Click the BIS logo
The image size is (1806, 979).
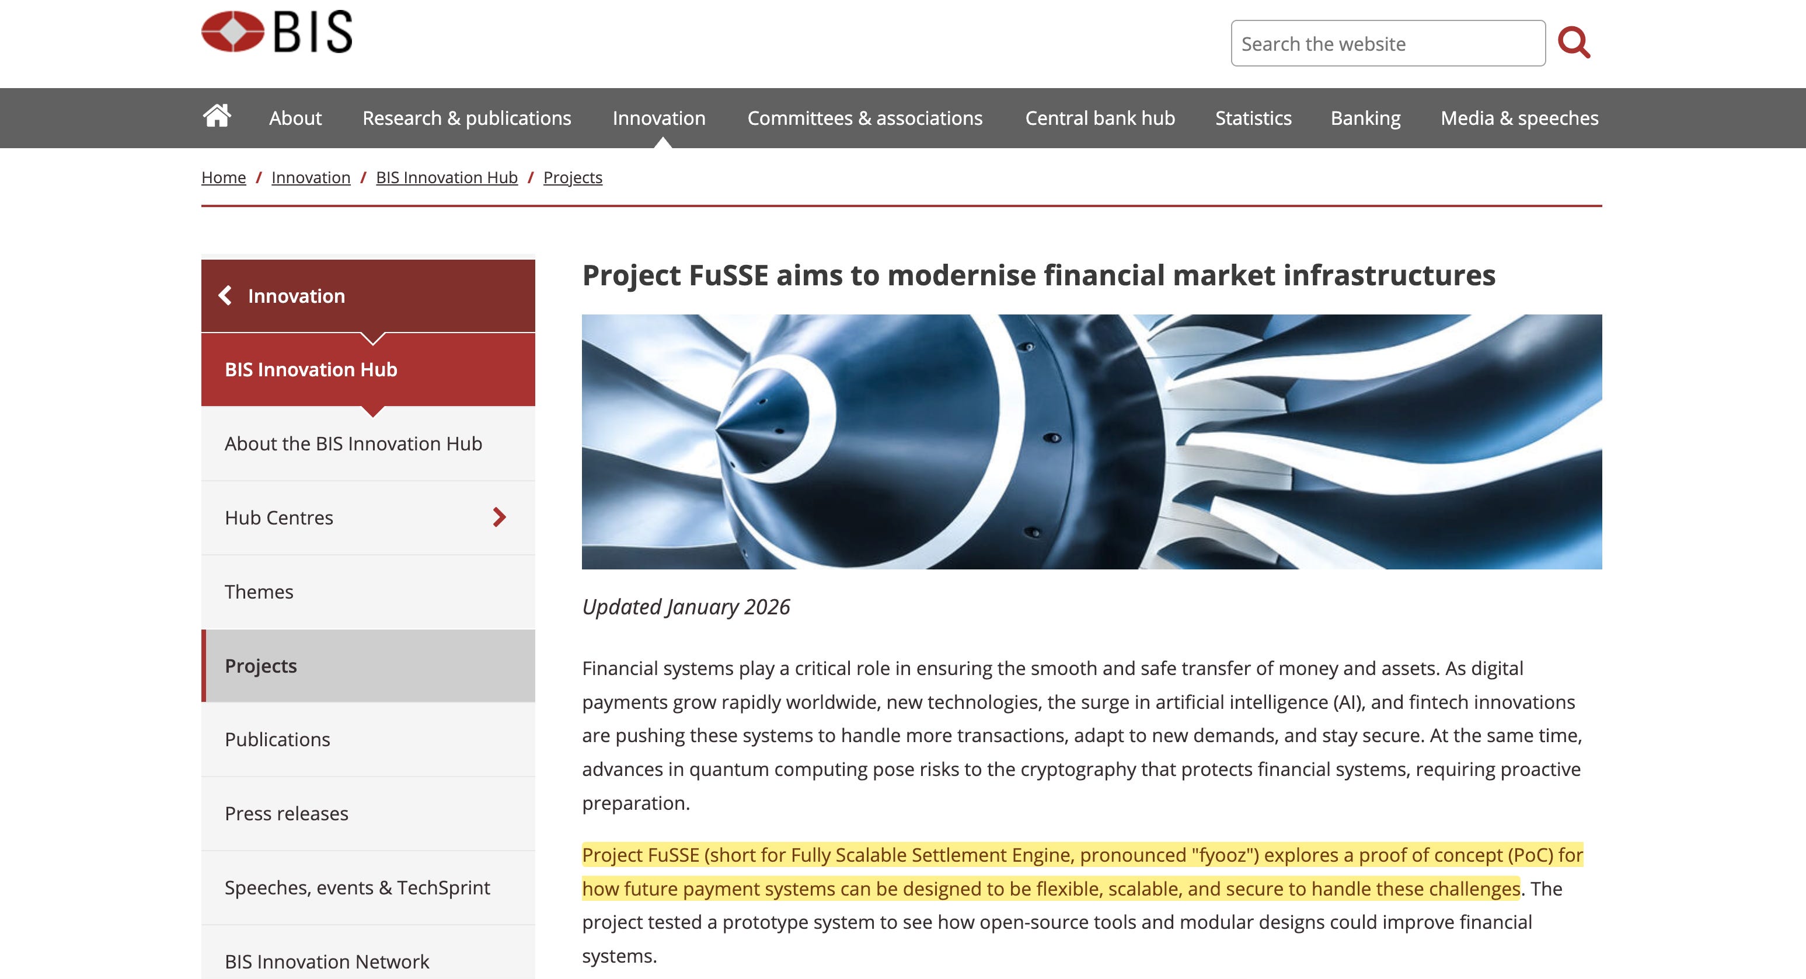(276, 32)
